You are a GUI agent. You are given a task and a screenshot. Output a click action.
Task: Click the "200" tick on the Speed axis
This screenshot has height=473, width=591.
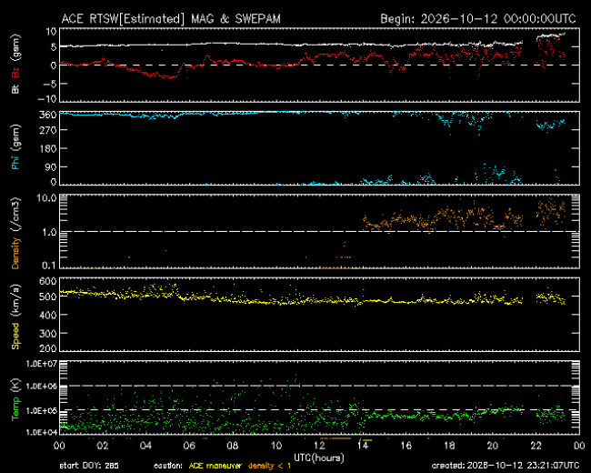click(x=48, y=348)
